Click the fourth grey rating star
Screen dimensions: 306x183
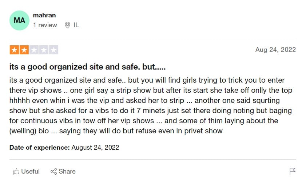tap(44, 50)
